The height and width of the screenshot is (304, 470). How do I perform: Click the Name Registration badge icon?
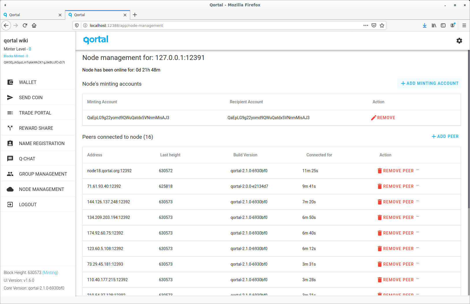(10, 143)
